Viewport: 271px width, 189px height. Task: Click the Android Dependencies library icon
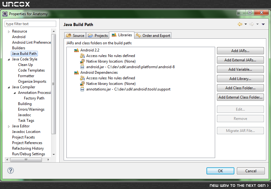[76, 73]
